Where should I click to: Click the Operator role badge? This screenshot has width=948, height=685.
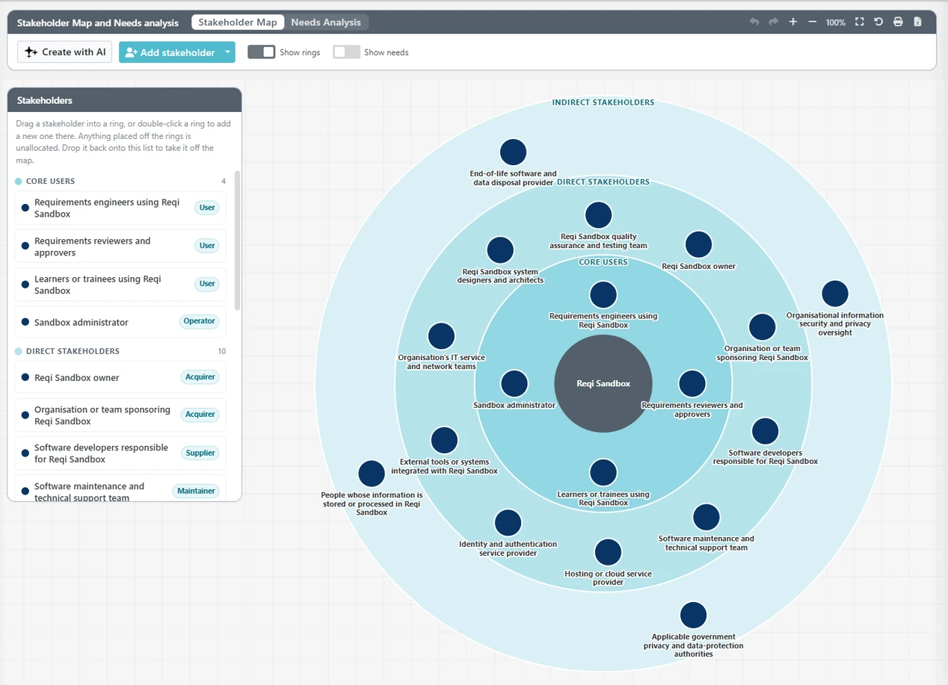tap(200, 321)
